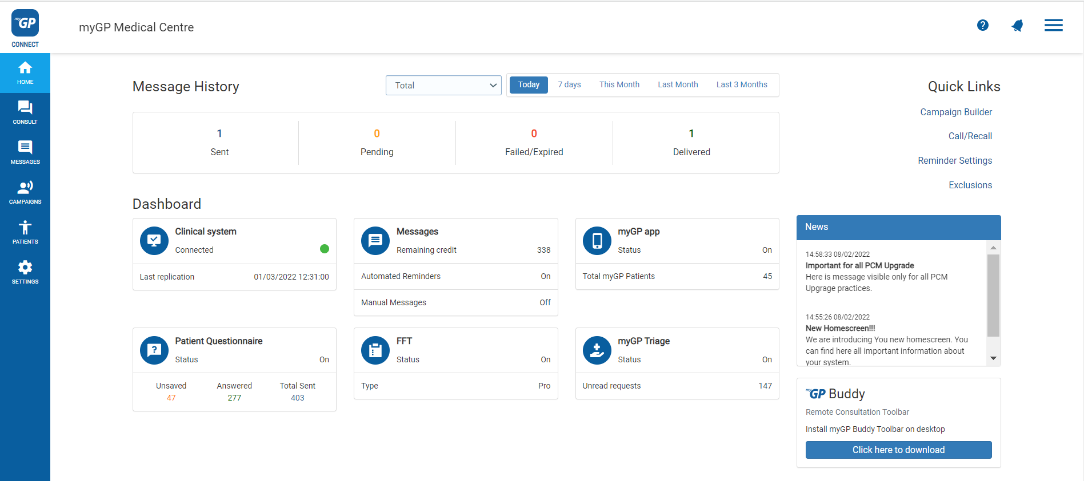The height and width of the screenshot is (481, 1084).
Task: Click the myGP Triage dashboard icon
Action: click(x=597, y=350)
